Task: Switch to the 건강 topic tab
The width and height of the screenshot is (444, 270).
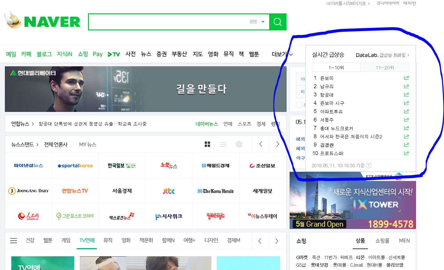Action: click(x=30, y=241)
